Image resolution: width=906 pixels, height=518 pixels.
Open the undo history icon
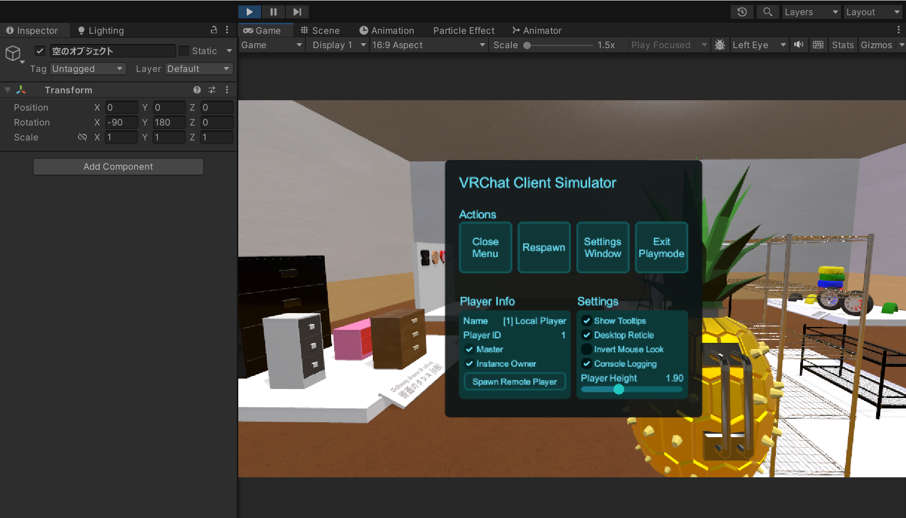point(742,12)
